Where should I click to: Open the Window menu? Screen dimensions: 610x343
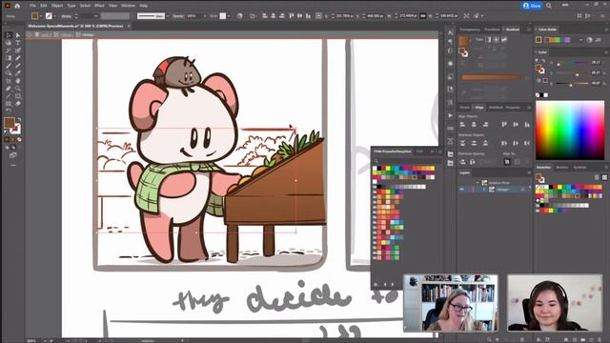pyautogui.click(x=128, y=6)
